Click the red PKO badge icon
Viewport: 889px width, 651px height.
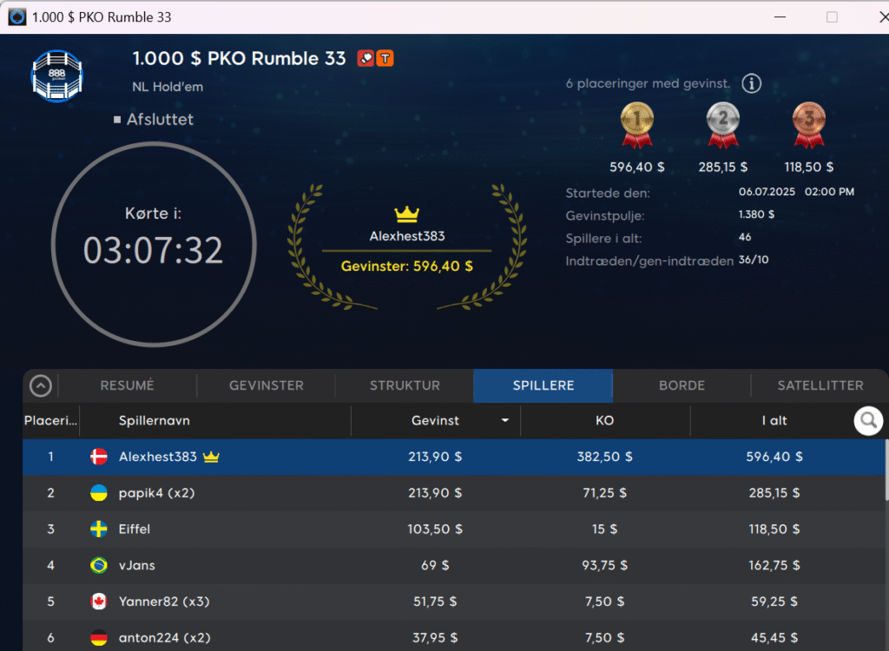pyautogui.click(x=365, y=59)
